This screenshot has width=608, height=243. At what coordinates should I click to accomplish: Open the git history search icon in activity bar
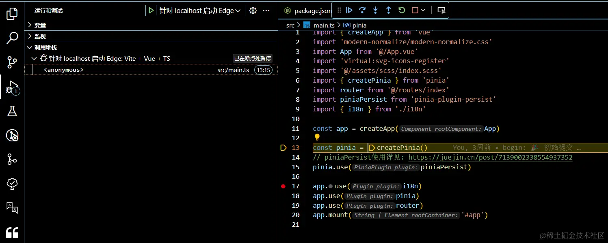click(x=12, y=135)
